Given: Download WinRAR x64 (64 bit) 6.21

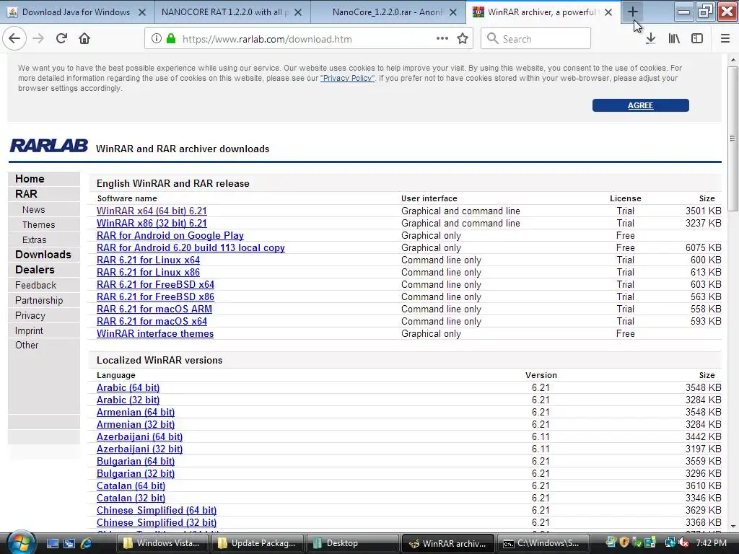Looking at the screenshot, I should click(152, 211).
